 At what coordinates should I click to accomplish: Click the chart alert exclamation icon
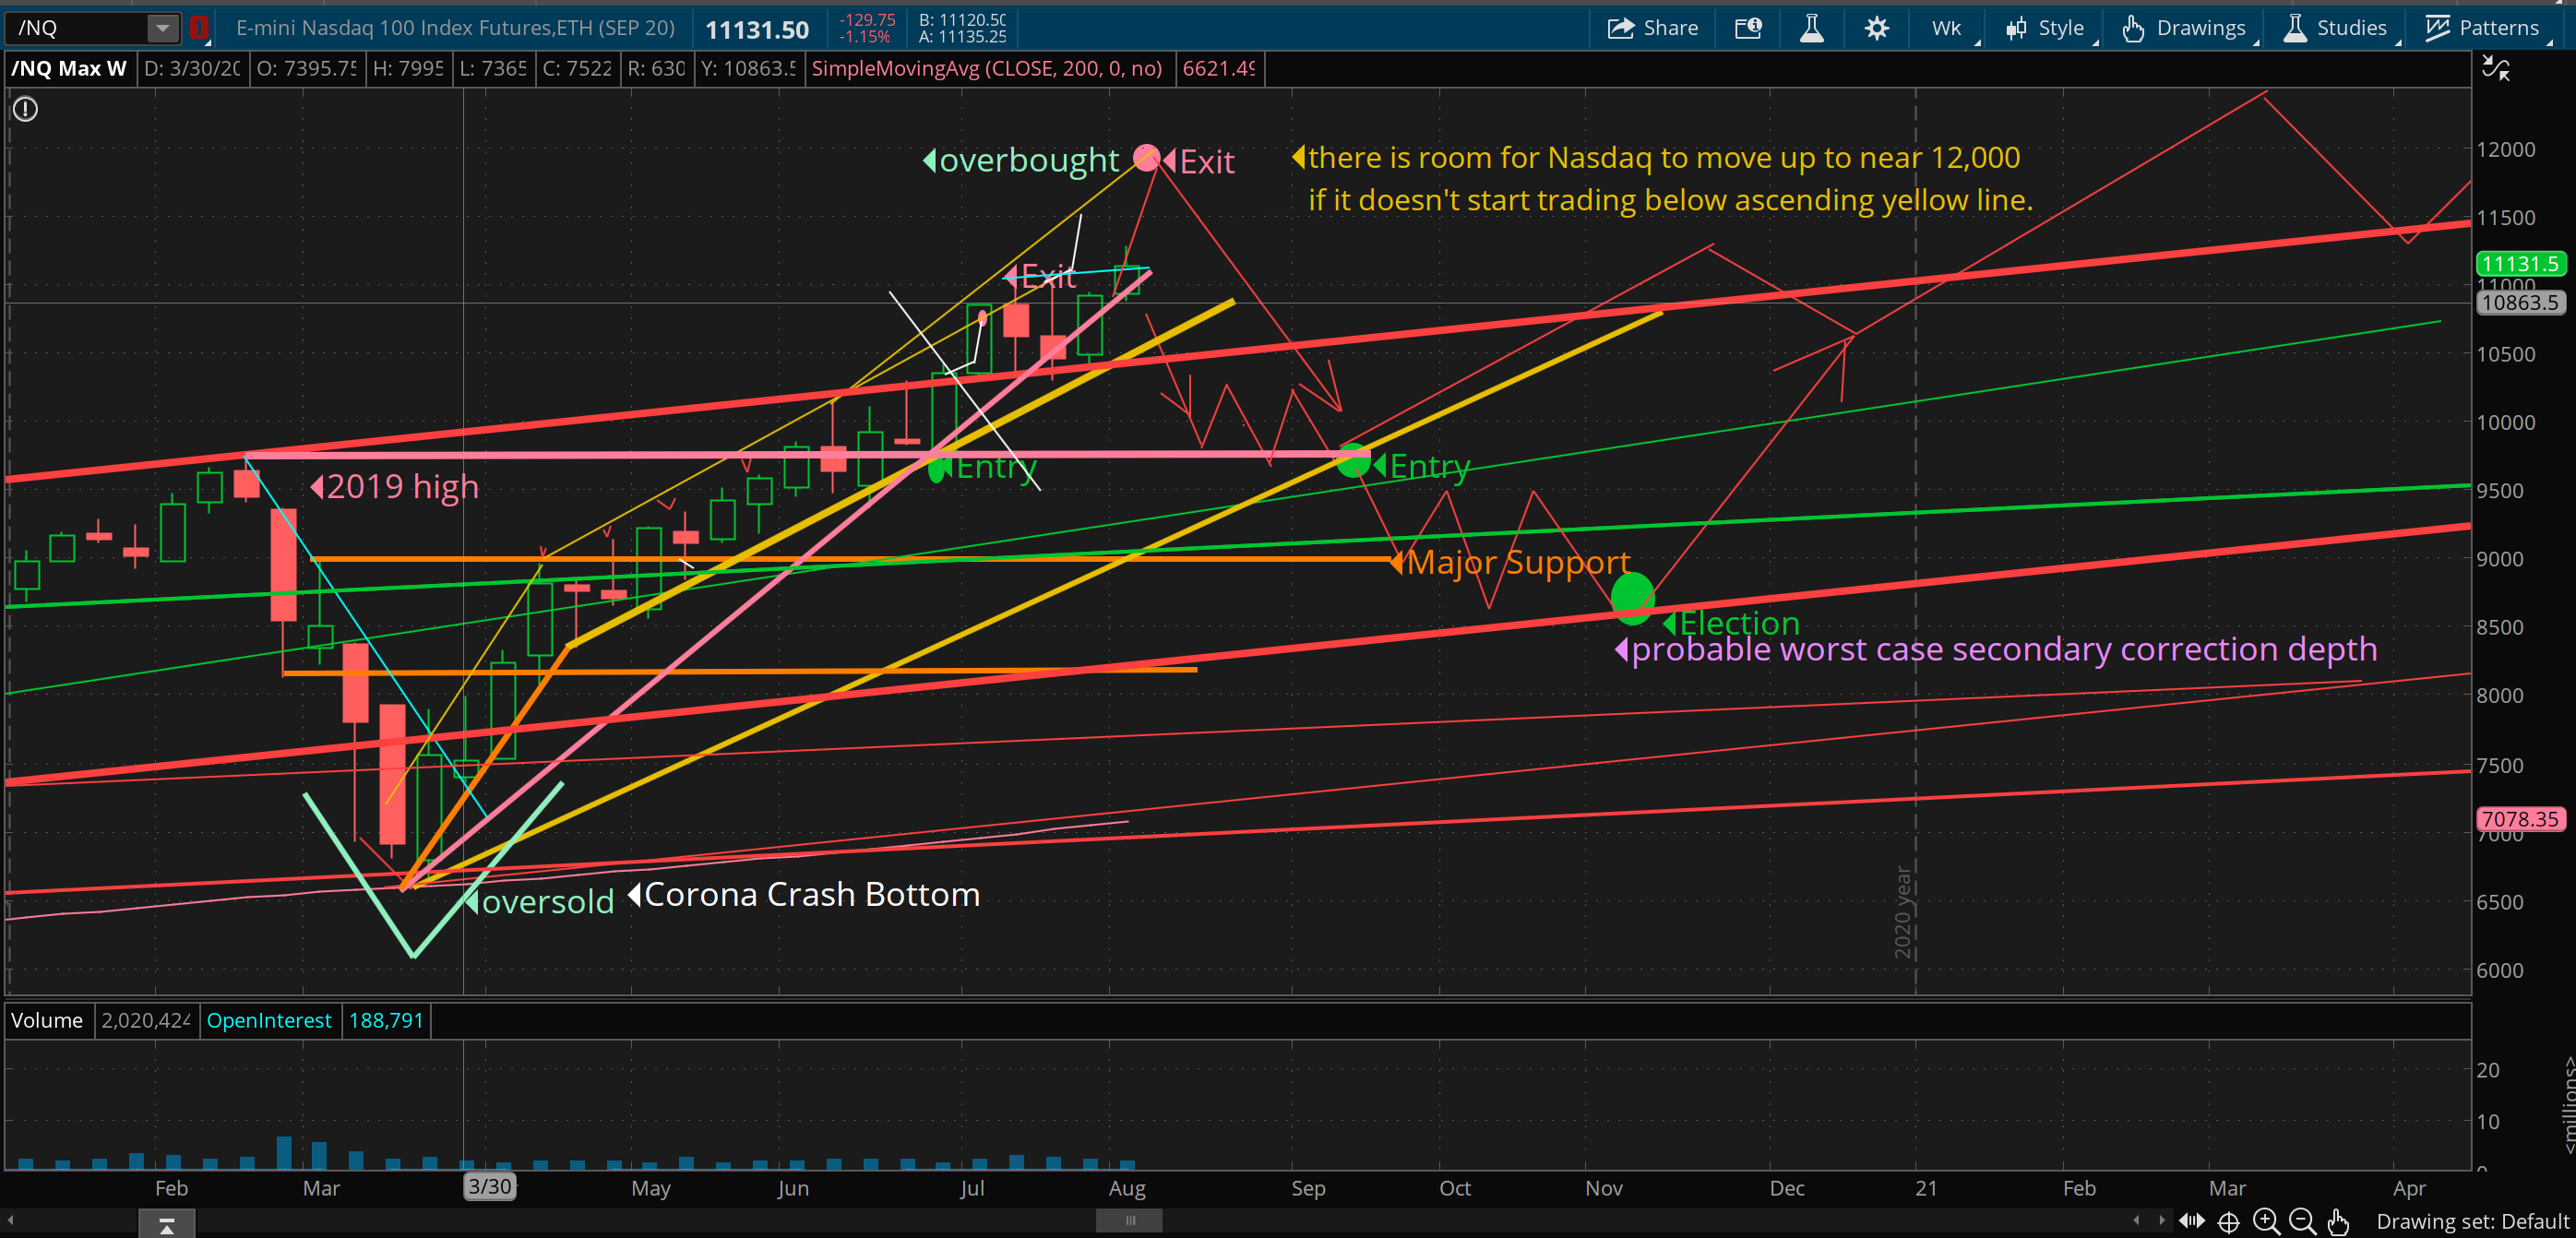coord(25,109)
